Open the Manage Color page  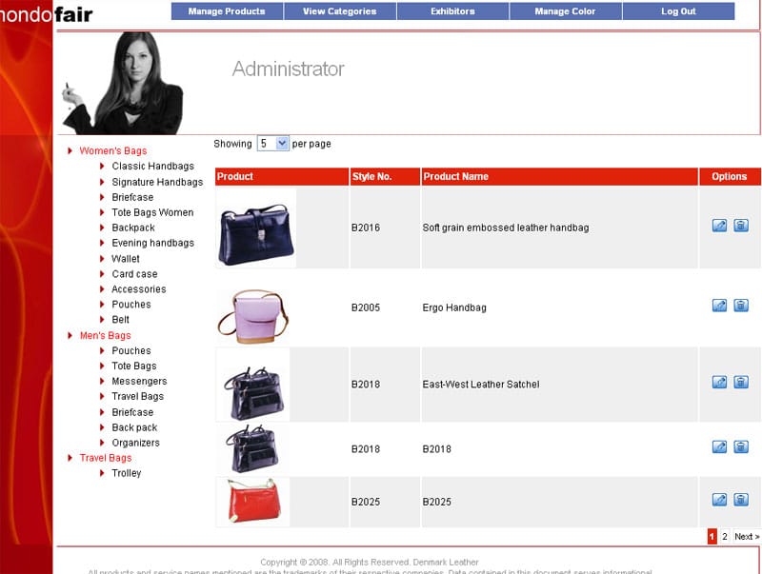tap(564, 11)
